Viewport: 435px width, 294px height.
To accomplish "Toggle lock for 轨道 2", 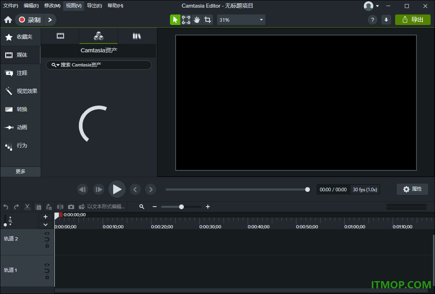I will (x=47, y=246).
